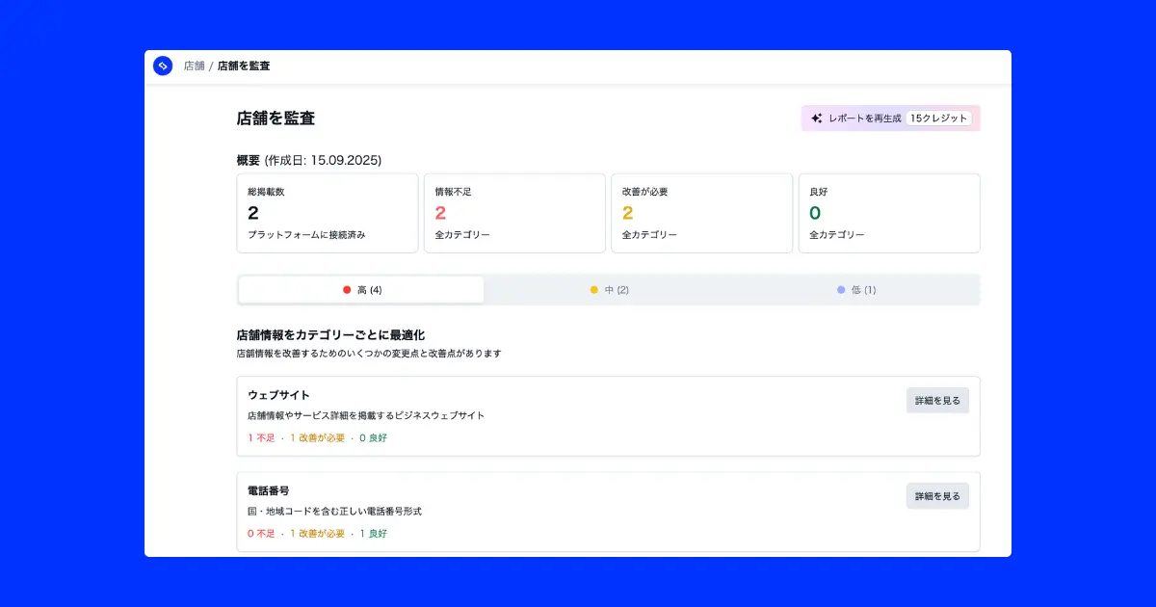This screenshot has width=1156, height=607.
Task: Select the active 高 (4) priority tab
Action: (x=360, y=288)
